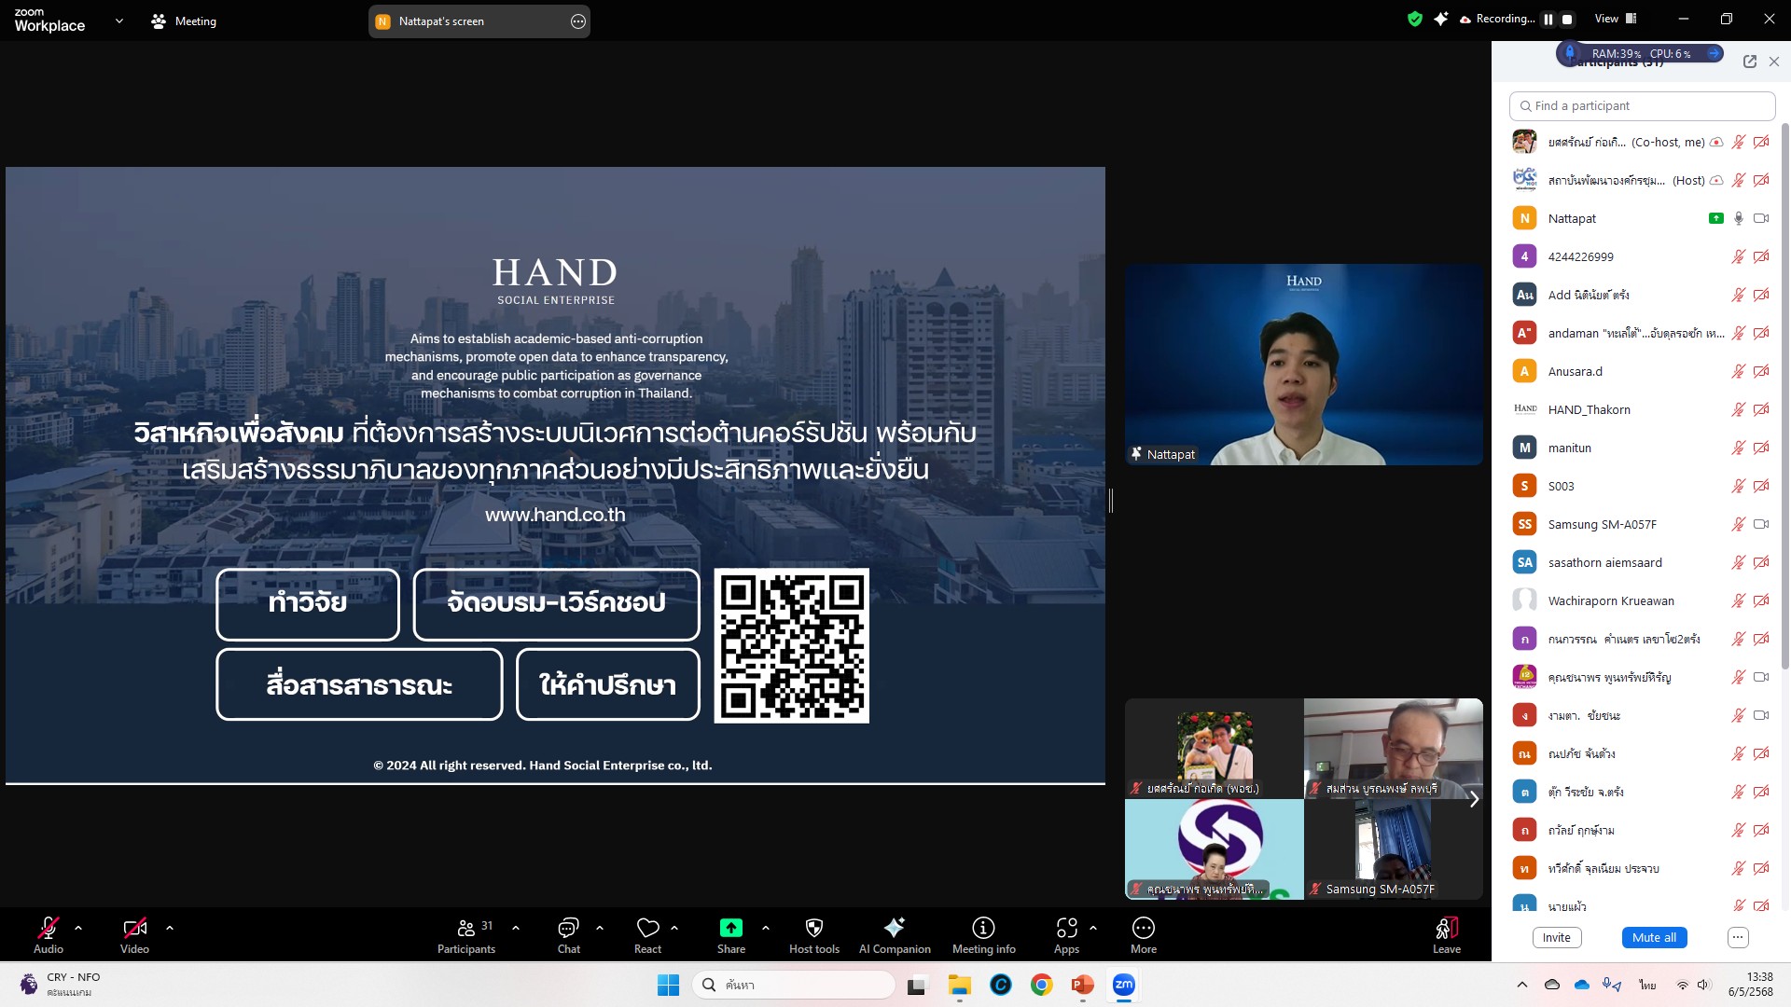
Task: Toggle video icon for Samsung SM-A057F row
Action: (x=1761, y=524)
